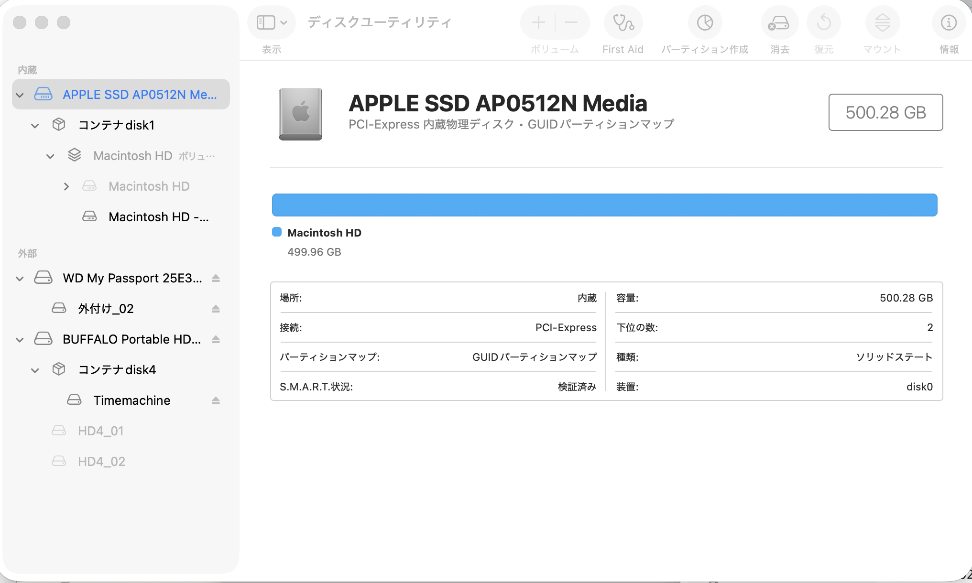Click the First Aid stethoscope icon
The height and width of the screenshot is (583, 972).
[x=623, y=23]
